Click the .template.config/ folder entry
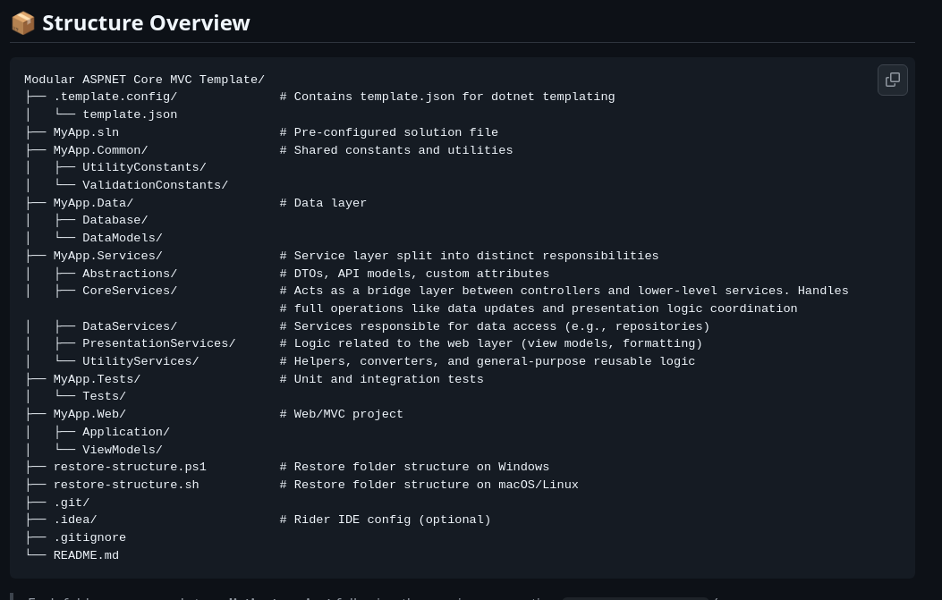This screenshot has width=942, height=600. click(x=115, y=97)
